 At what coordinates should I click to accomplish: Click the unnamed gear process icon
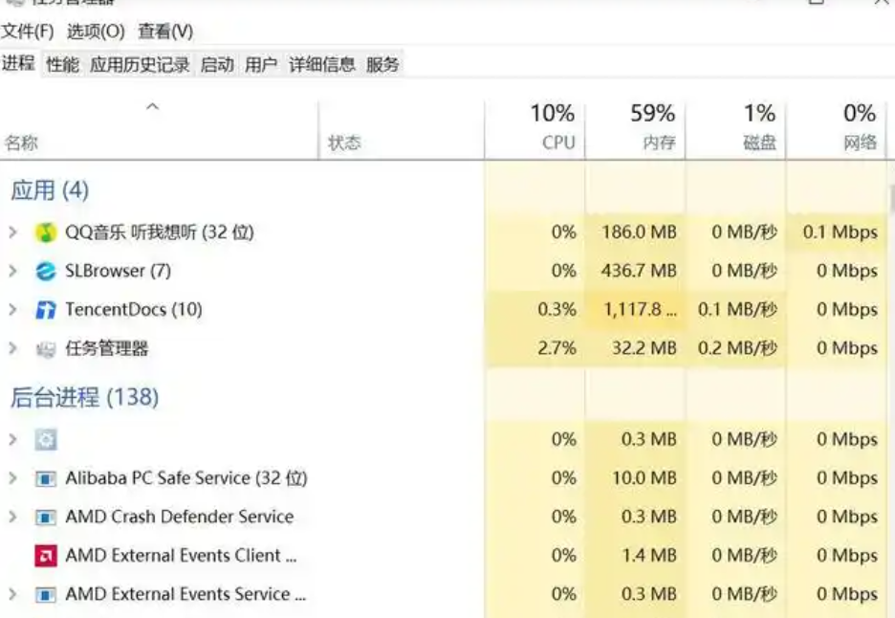(46, 440)
